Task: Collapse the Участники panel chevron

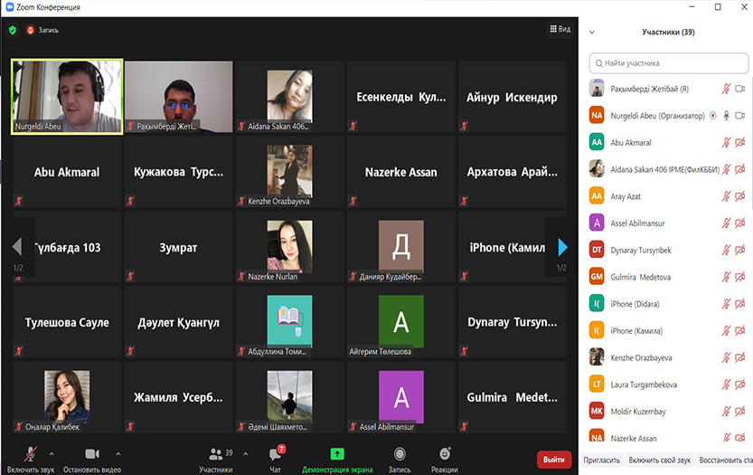Action: coord(592,32)
